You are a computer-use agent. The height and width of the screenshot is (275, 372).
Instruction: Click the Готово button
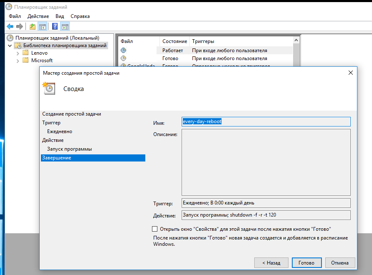(x=306, y=262)
